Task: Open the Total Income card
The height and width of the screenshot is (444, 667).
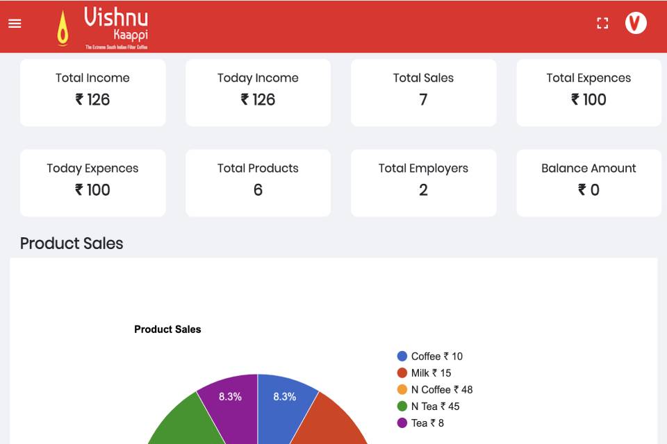Action: pyautogui.click(x=92, y=92)
